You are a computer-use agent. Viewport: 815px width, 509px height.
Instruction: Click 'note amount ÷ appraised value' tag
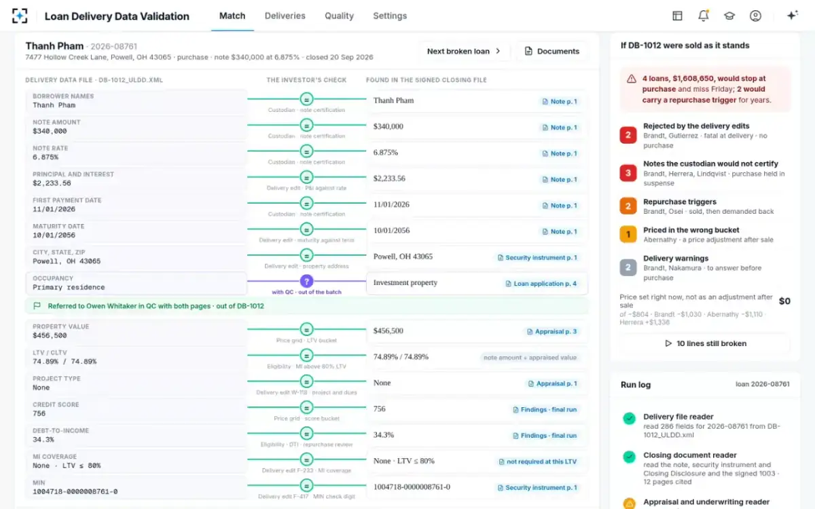pyautogui.click(x=530, y=357)
